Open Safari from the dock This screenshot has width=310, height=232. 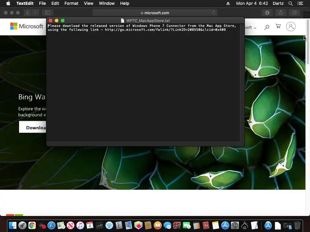[x=51, y=225]
